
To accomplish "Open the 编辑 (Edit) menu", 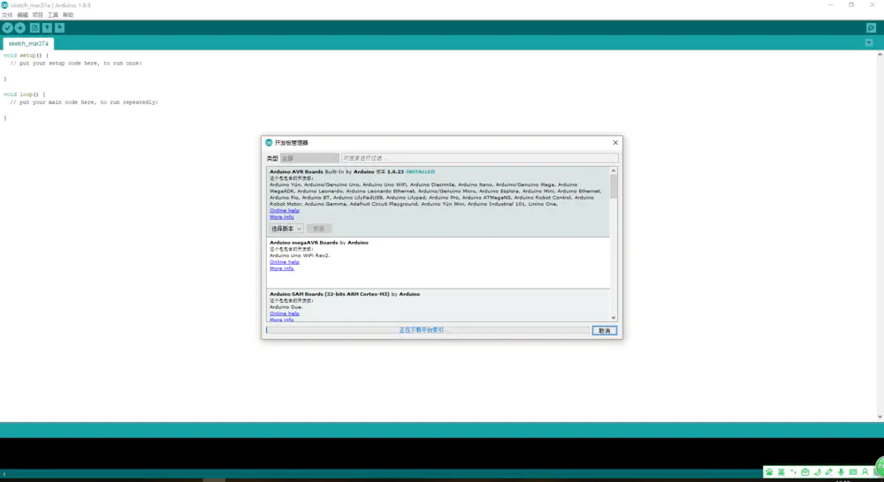I will click(x=23, y=15).
